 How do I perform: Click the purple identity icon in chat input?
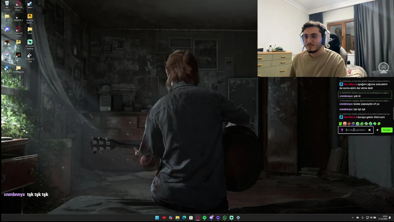[342, 130]
